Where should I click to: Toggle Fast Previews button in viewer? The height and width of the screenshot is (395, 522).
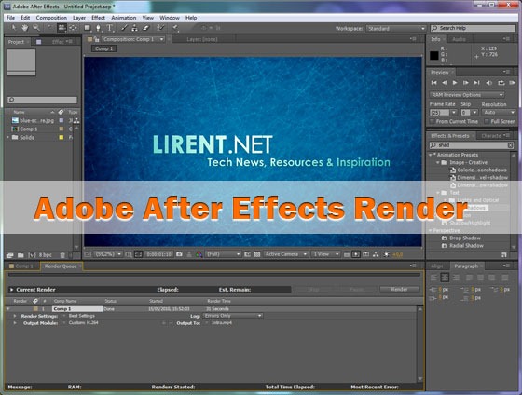coord(356,254)
